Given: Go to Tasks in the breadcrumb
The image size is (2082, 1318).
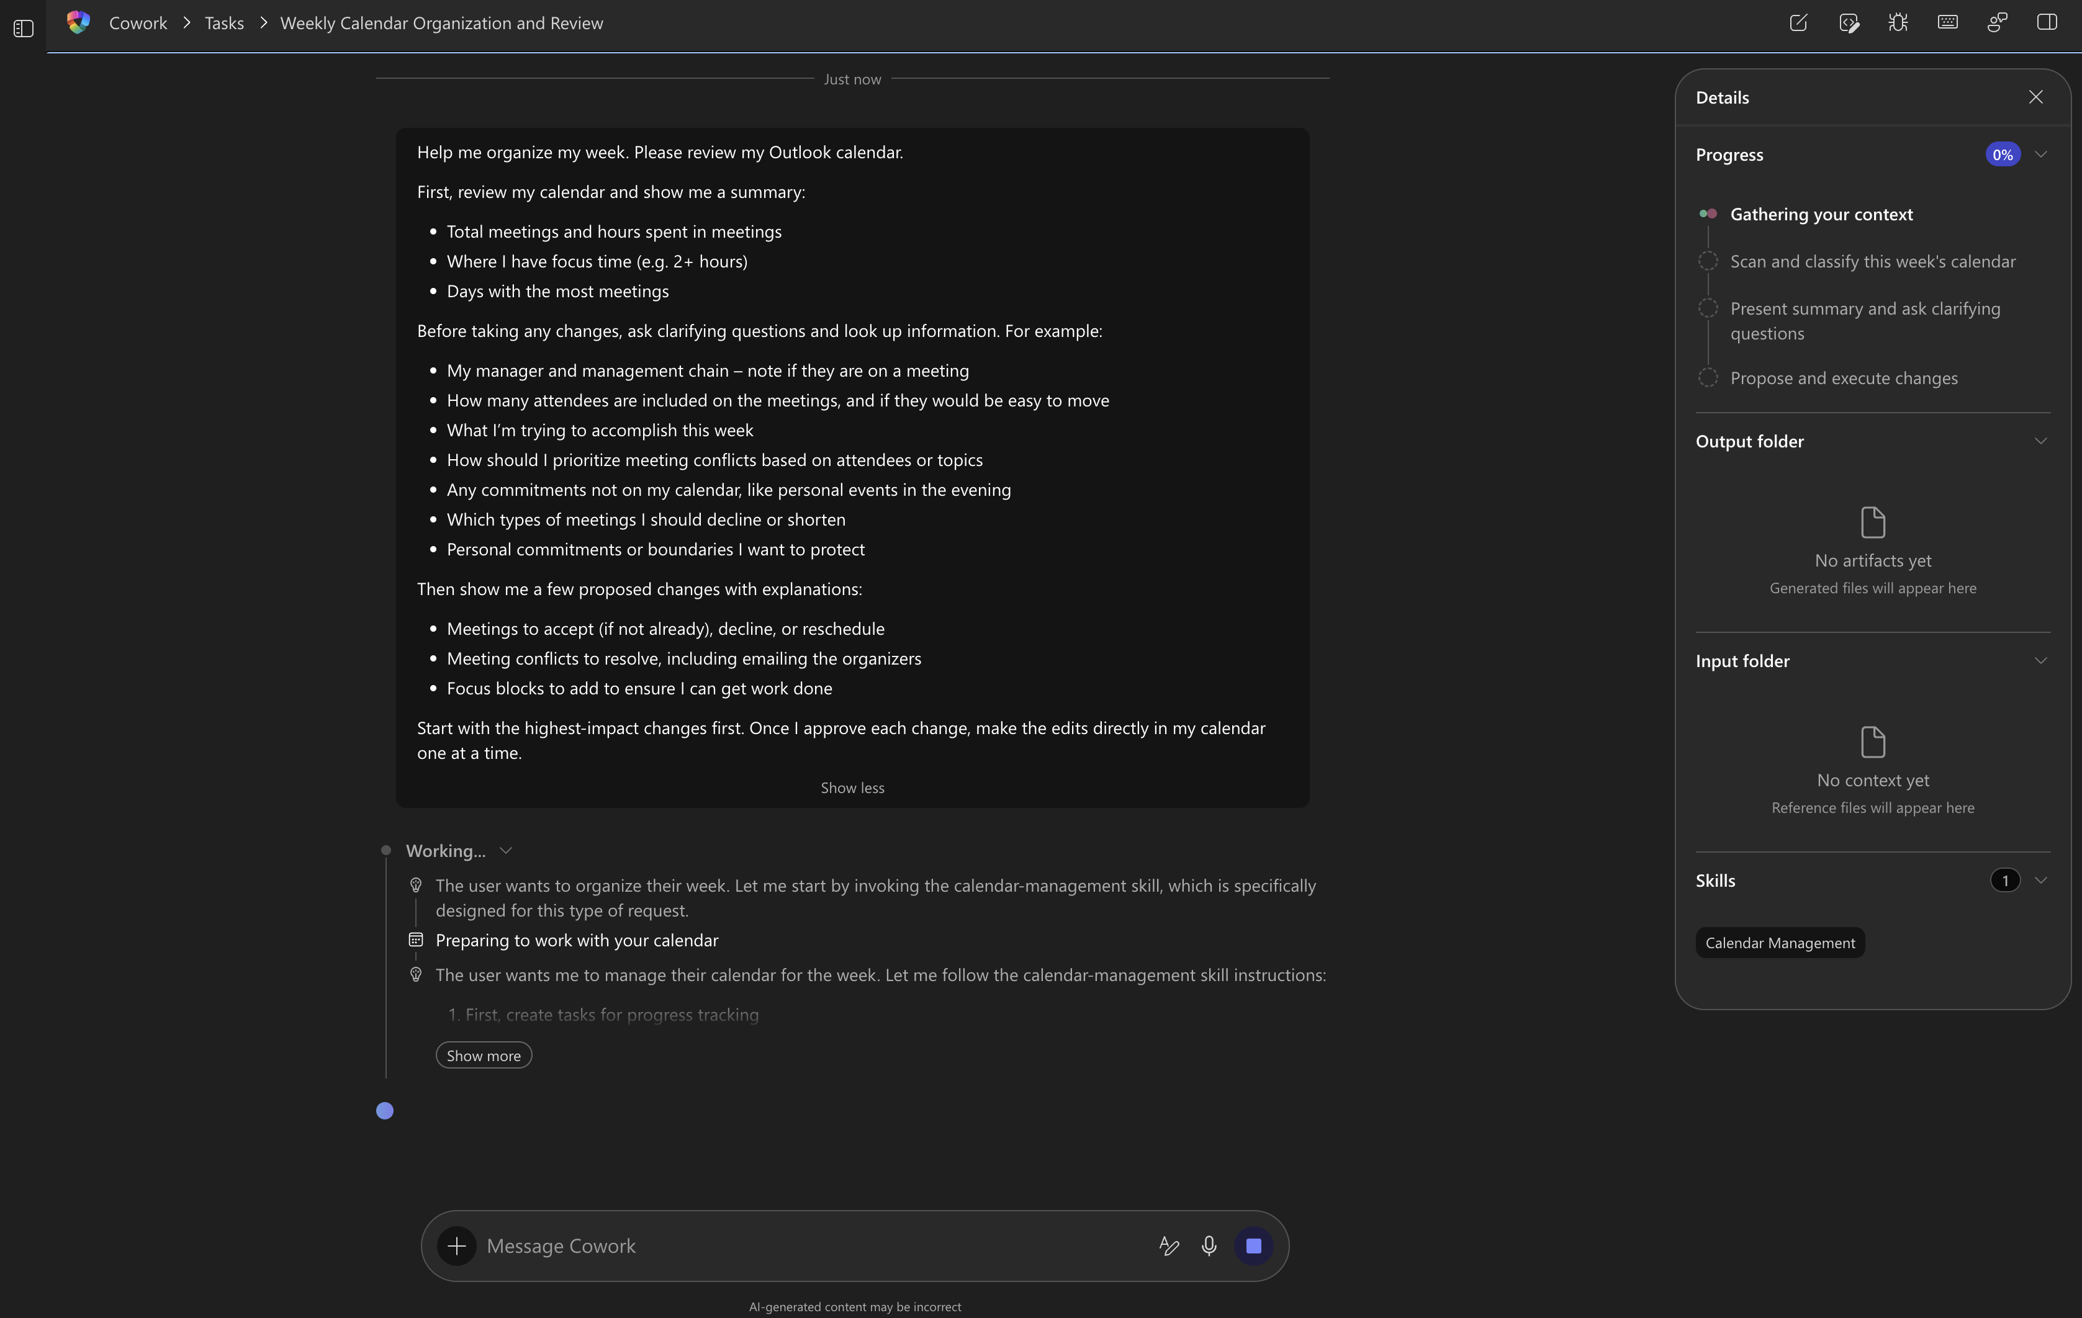Looking at the screenshot, I should coord(224,24).
